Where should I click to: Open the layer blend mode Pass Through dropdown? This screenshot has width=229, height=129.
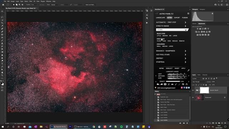coord(199,82)
